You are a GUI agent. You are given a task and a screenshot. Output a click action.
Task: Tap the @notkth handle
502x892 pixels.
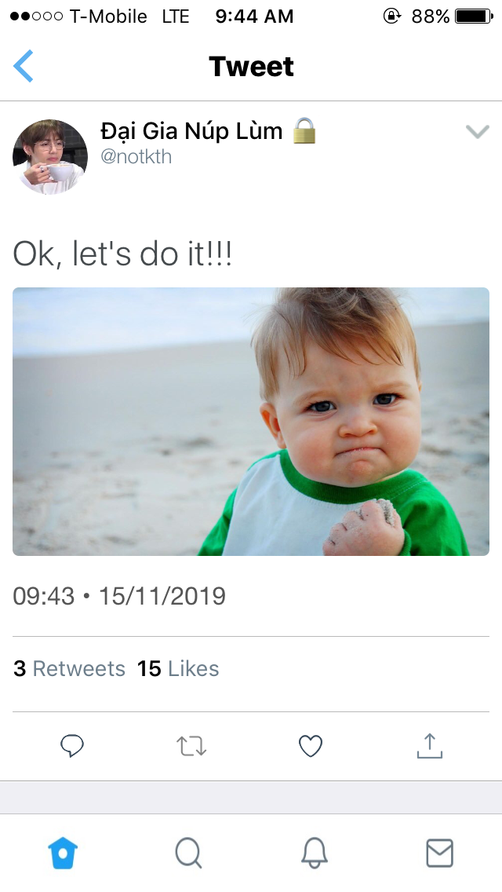pyautogui.click(x=136, y=157)
